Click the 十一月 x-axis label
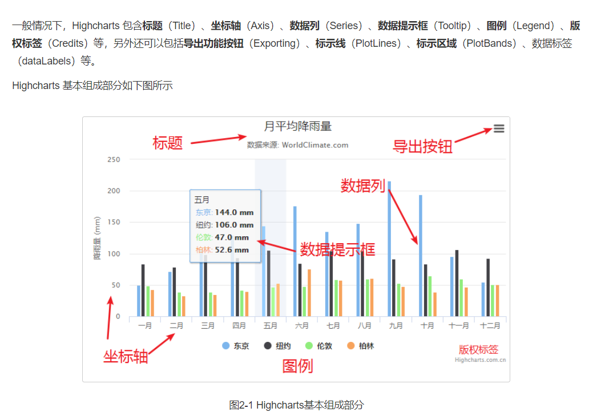 [x=459, y=326]
